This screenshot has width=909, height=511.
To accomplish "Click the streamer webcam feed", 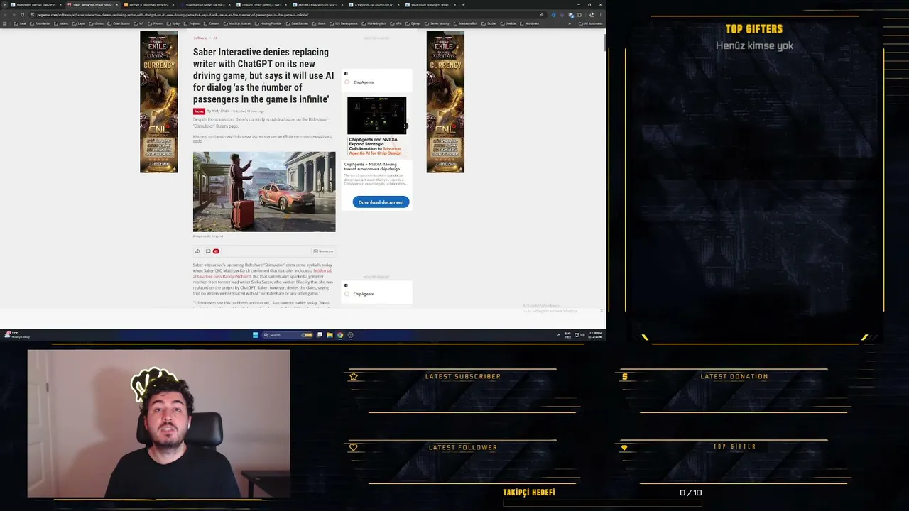I will (x=158, y=424).
